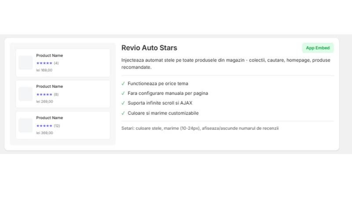The height and width of the screenshot is (198, 352).
Task: Click the thumbnail of the lei 169,00 product
Action: point(26,62)
